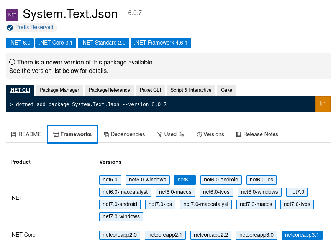This screenshot has height=244, width=336.
Task: Click the net7.0-android framework tag
Action: (x=120, y=204)
